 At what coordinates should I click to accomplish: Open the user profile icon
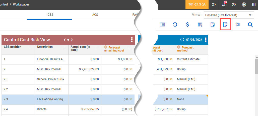[x=234, y=4]
